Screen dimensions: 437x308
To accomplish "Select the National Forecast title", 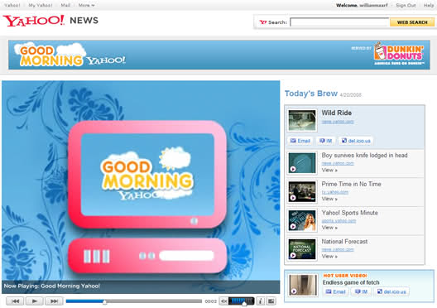I will tap(344, 242).
